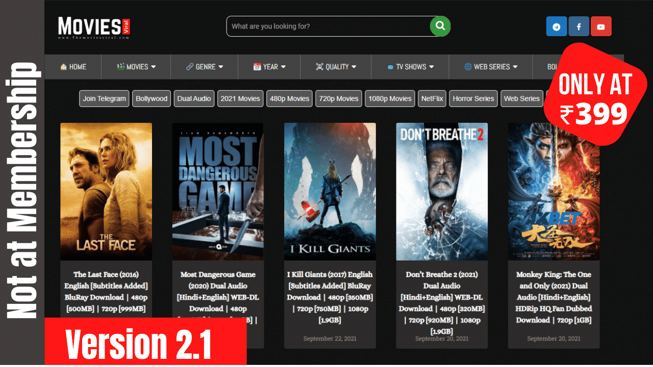
Task: Open The Last Face movie poster
Action: (x=106, y=191)
